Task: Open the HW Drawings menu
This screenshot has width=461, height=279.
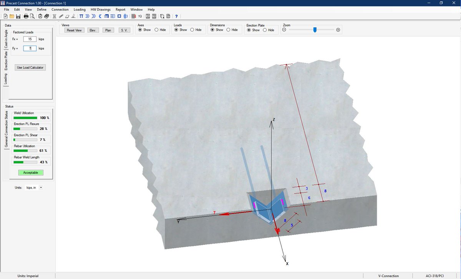Action: pos(101,9)
